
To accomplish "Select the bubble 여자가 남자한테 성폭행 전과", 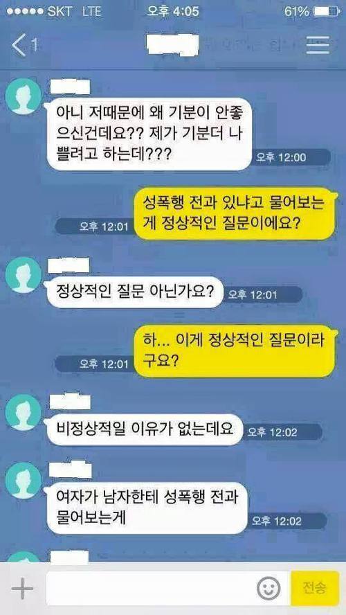I will (x=147, y=508).
